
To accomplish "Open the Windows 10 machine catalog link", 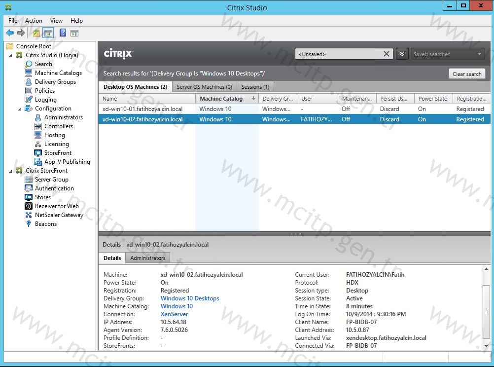I will coord(176,306).
